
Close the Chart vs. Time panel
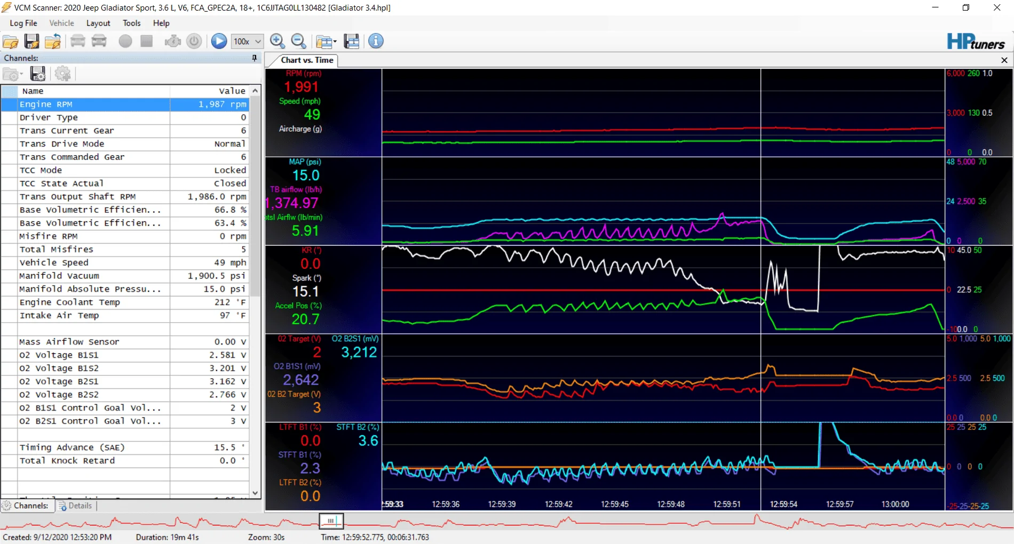click(x=1004, y=60)
